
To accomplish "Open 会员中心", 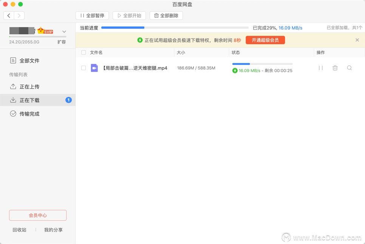I will point(38,215).
